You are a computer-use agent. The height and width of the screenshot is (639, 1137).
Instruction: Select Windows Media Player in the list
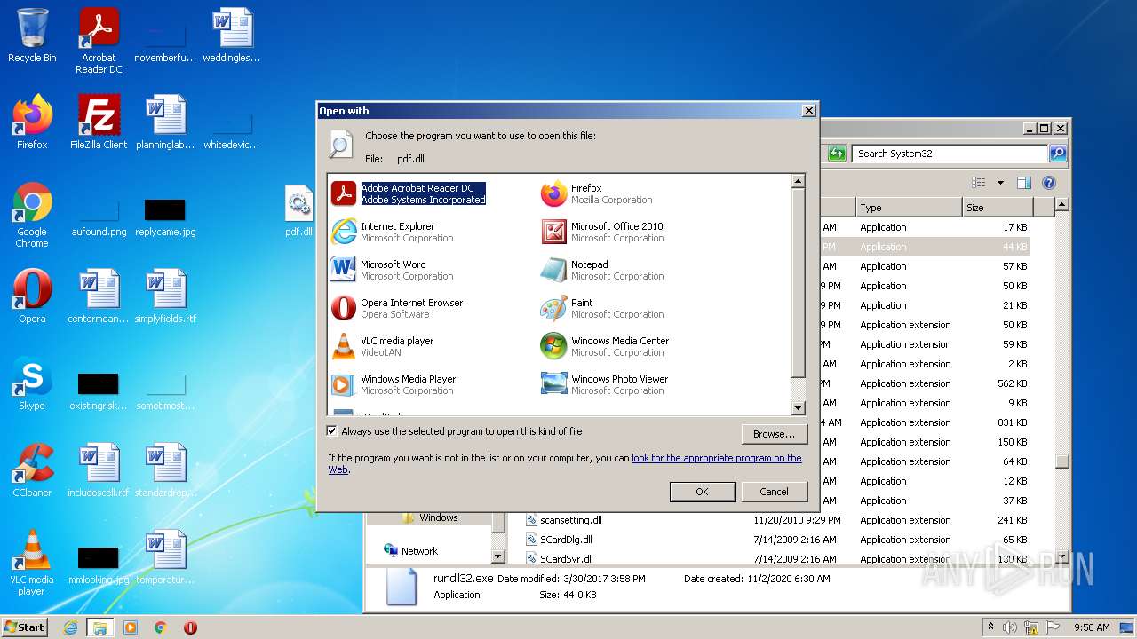(394, 384)
